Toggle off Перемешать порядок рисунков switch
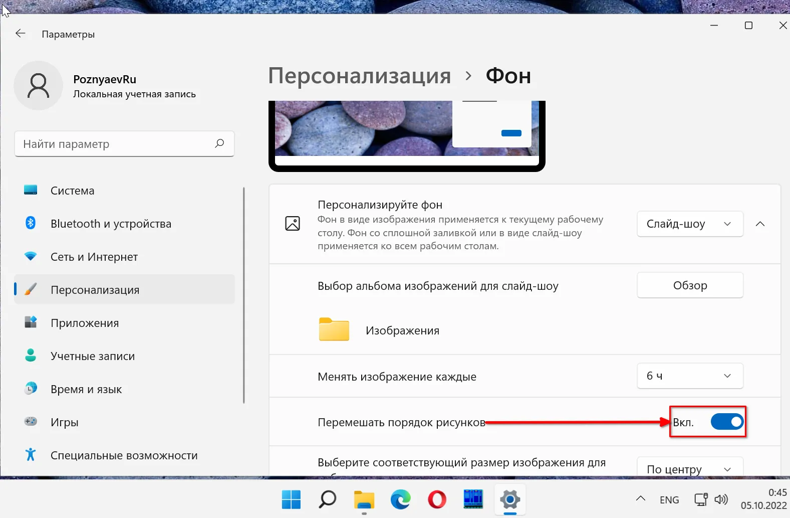 (727, 422)
